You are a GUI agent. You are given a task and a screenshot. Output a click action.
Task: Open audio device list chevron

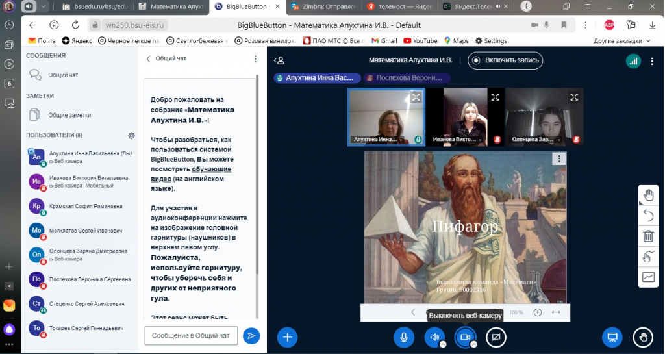tap(443, 344)
